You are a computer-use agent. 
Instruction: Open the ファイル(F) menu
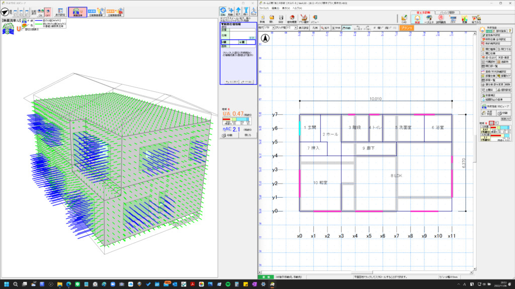pyautogui.click(x=264, y=8)
